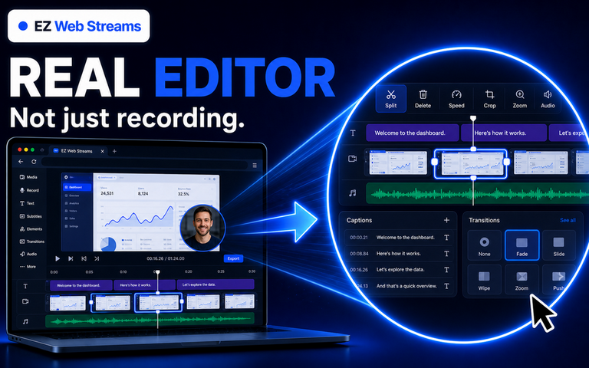Click "And that's a quick overview." caption text
Screen dimensions: 589x368
pyautogui.click(x=406, y=286)
